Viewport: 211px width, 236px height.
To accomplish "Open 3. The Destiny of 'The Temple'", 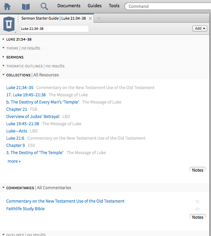I will click(x=35, y=153).
